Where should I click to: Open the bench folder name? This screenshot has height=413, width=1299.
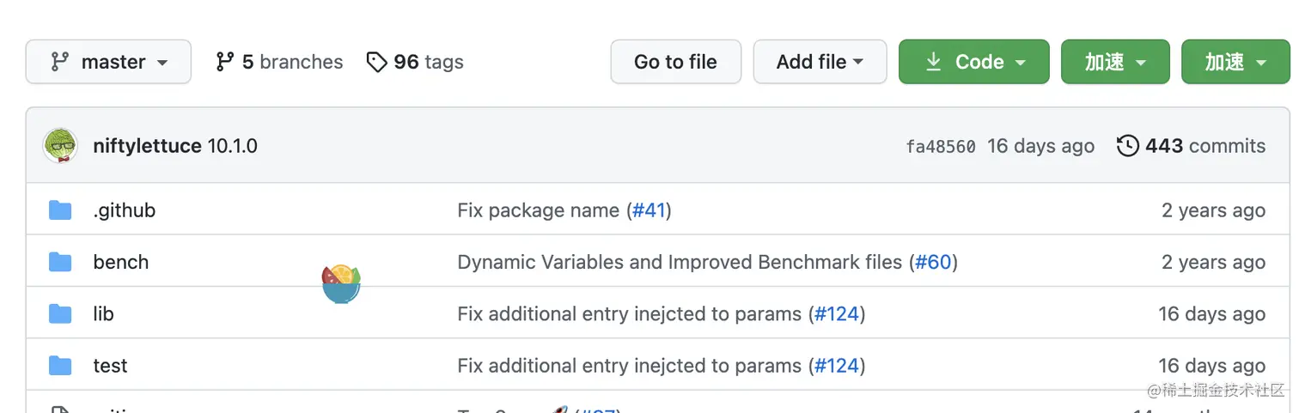(x=121, y=262)
